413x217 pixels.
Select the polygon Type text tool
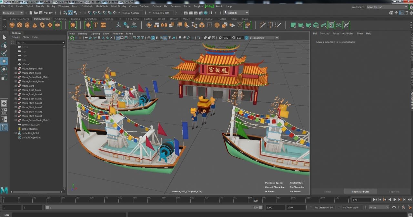point(96,25)
